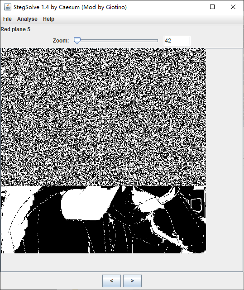The image size is (244, 290).
Task: Minimize the StegSolve window
Action: [x=192, y=7]
